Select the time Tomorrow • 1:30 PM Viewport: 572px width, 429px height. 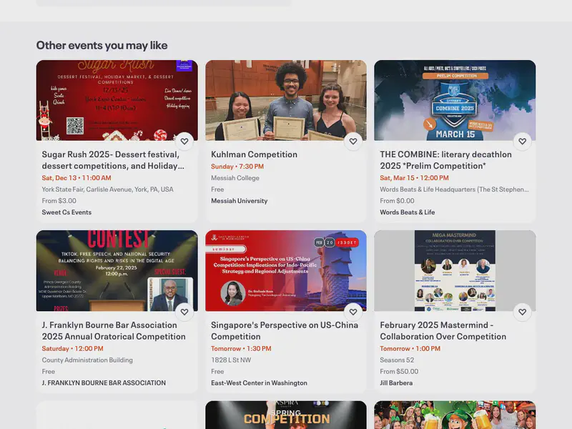coord(241,349)
